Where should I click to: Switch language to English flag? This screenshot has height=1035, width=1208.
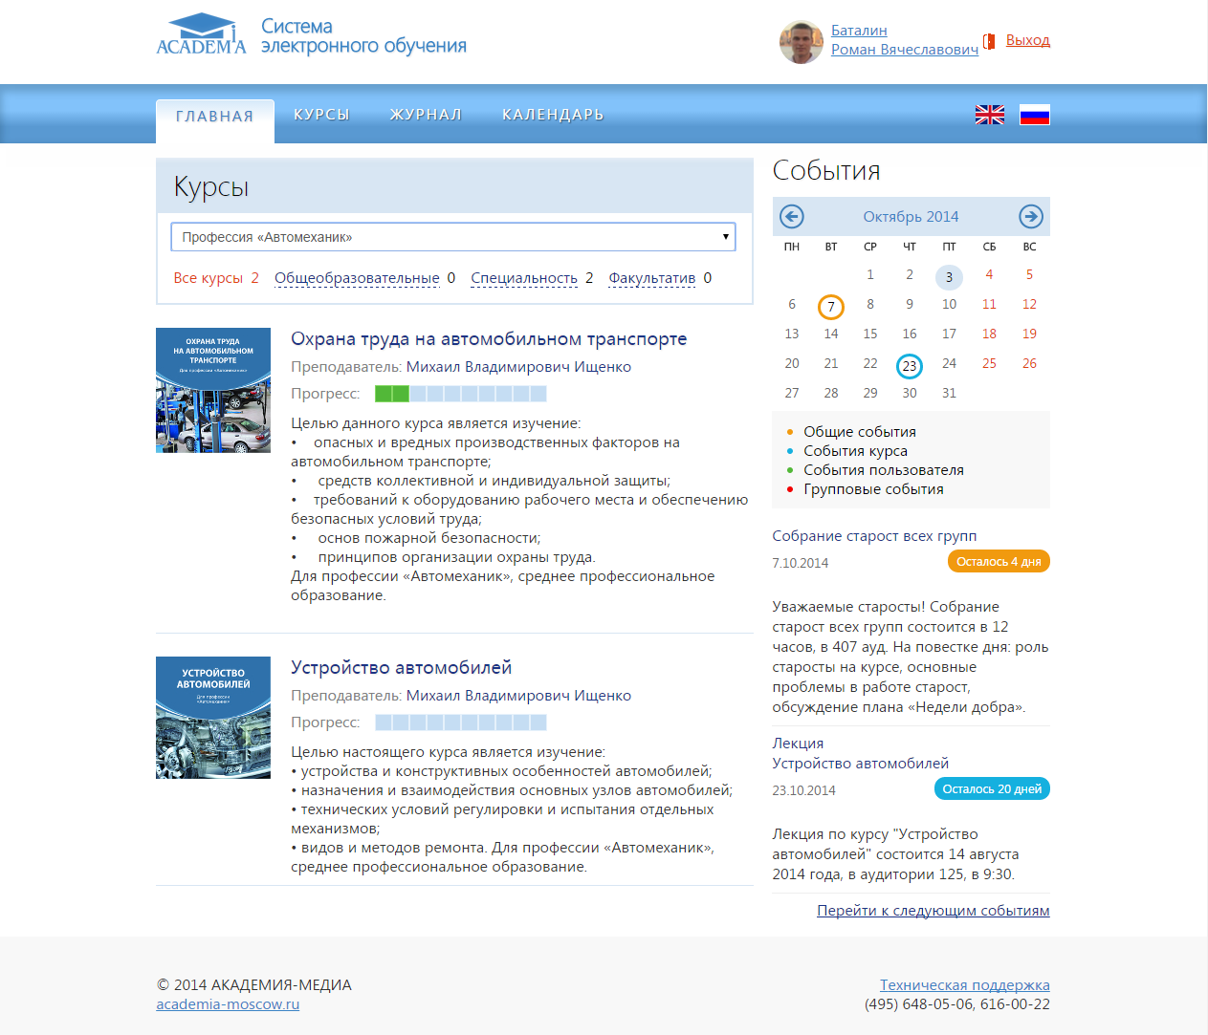click(989, 115)
